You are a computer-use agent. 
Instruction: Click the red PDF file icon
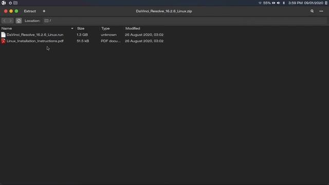click(4, 41)
